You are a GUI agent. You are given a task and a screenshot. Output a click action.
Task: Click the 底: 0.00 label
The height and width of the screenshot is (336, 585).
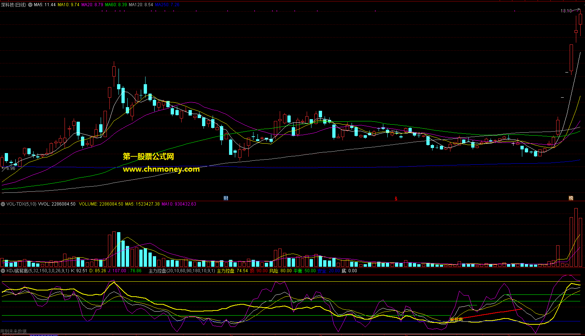coord(349,271)
